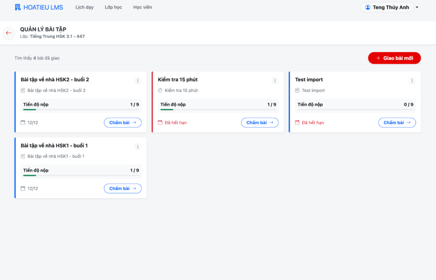
Task: Open the Học viên menu item
Action: (x=142, y=7)
